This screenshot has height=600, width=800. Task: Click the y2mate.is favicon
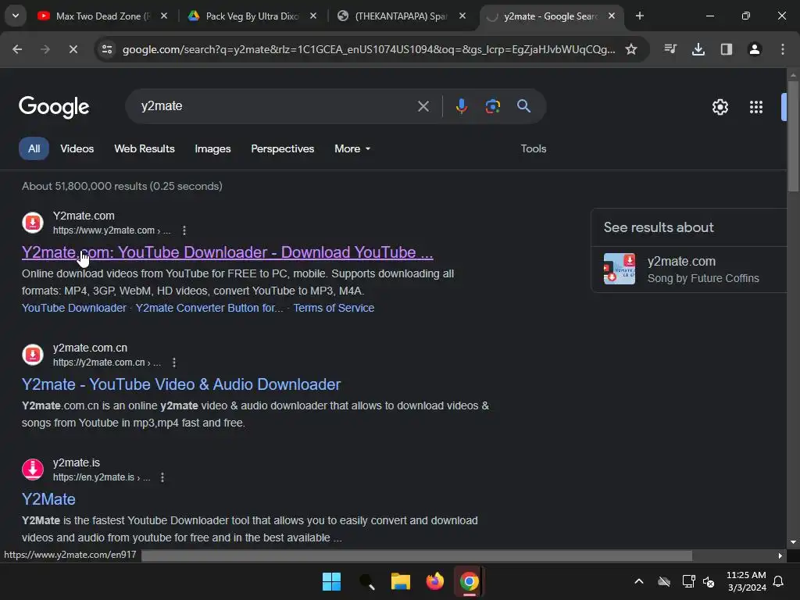tap(33, 470)
